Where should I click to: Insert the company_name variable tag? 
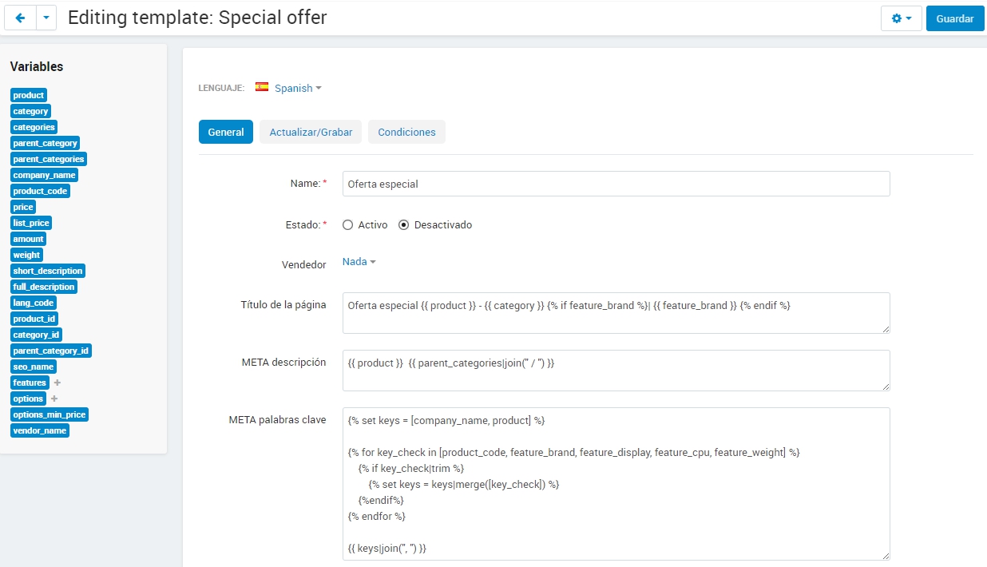(x=44, y=175)
